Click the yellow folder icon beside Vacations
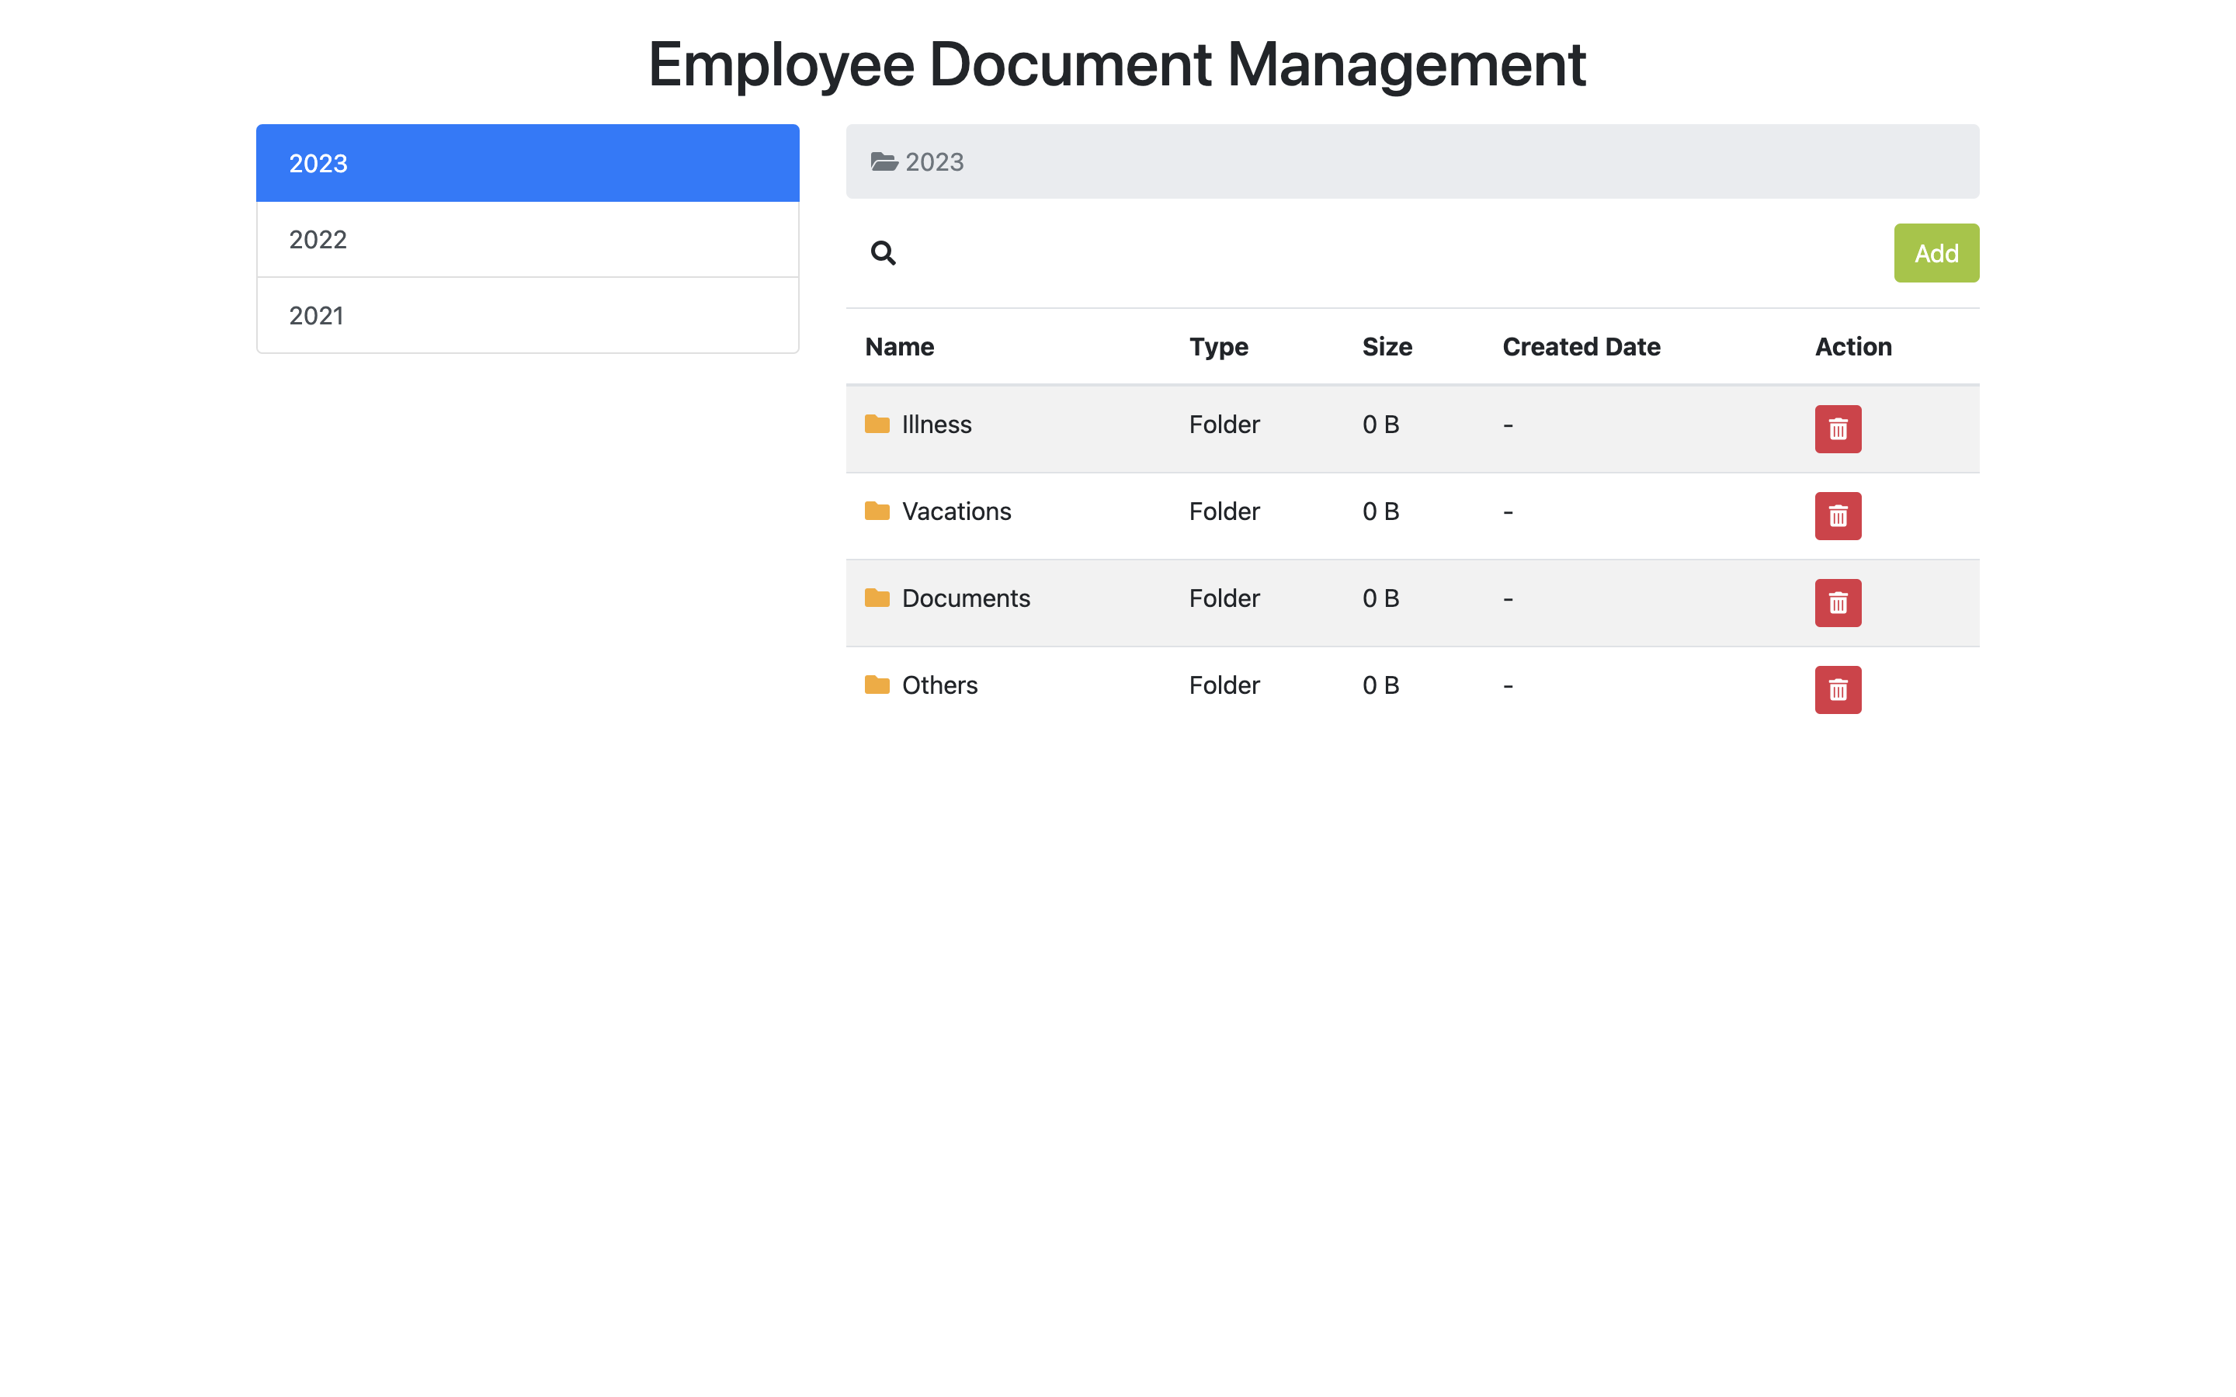 [x=877, y=511]
